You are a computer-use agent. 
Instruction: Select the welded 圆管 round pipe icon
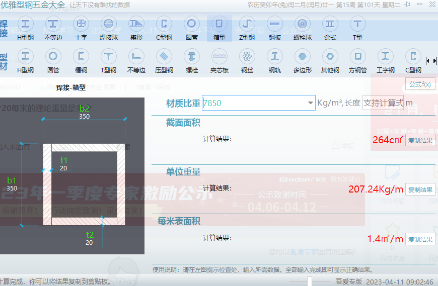click(x=192, y=29)
